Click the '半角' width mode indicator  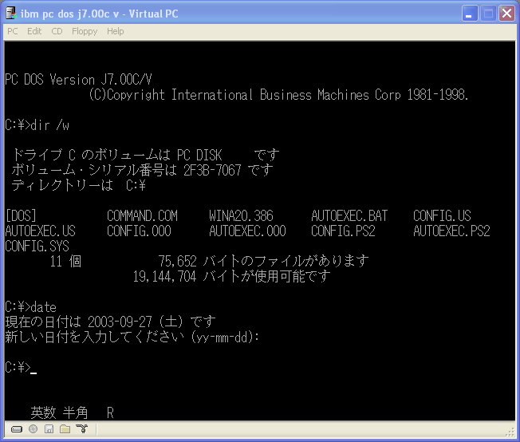pyautogui.click(x=75, y=413)
